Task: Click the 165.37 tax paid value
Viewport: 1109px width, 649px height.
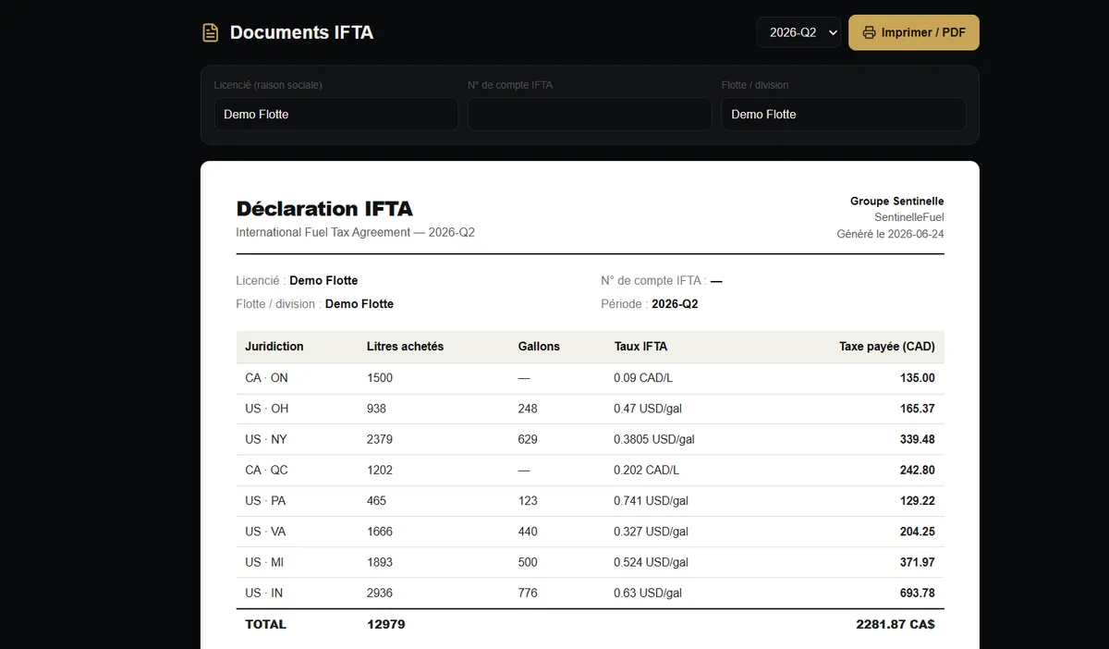Action: click(918, 409)
